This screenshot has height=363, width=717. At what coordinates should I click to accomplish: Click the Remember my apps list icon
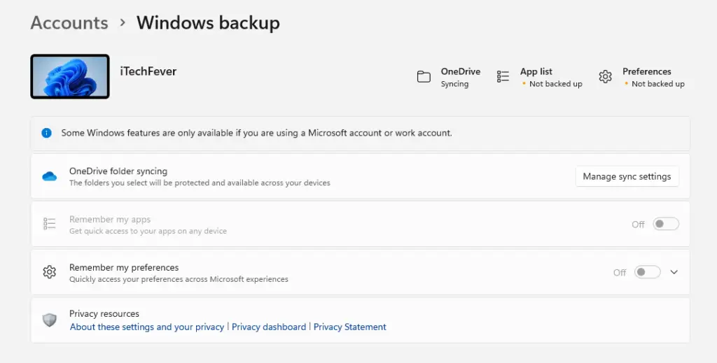(50, 224)
